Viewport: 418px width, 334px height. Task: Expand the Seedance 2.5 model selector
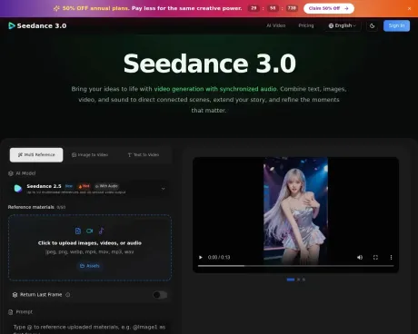[x=90, y=189]
